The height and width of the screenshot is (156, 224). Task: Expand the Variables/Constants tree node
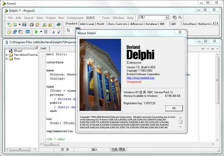tap(7, 55)
